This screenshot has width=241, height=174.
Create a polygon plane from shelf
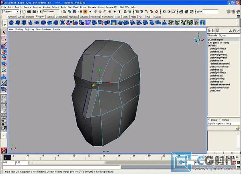pos(37,23)
